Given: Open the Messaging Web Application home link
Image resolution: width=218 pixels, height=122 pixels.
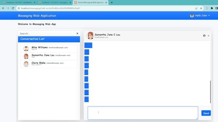Looking at the screenshot, I should (37, 16).
